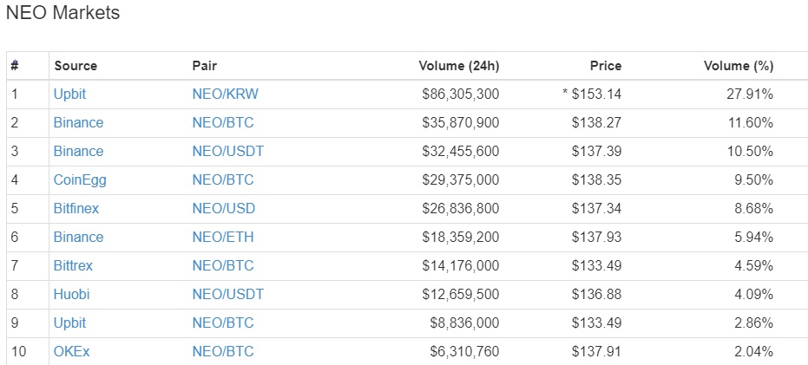Click the Pair column header

point(205,66)
